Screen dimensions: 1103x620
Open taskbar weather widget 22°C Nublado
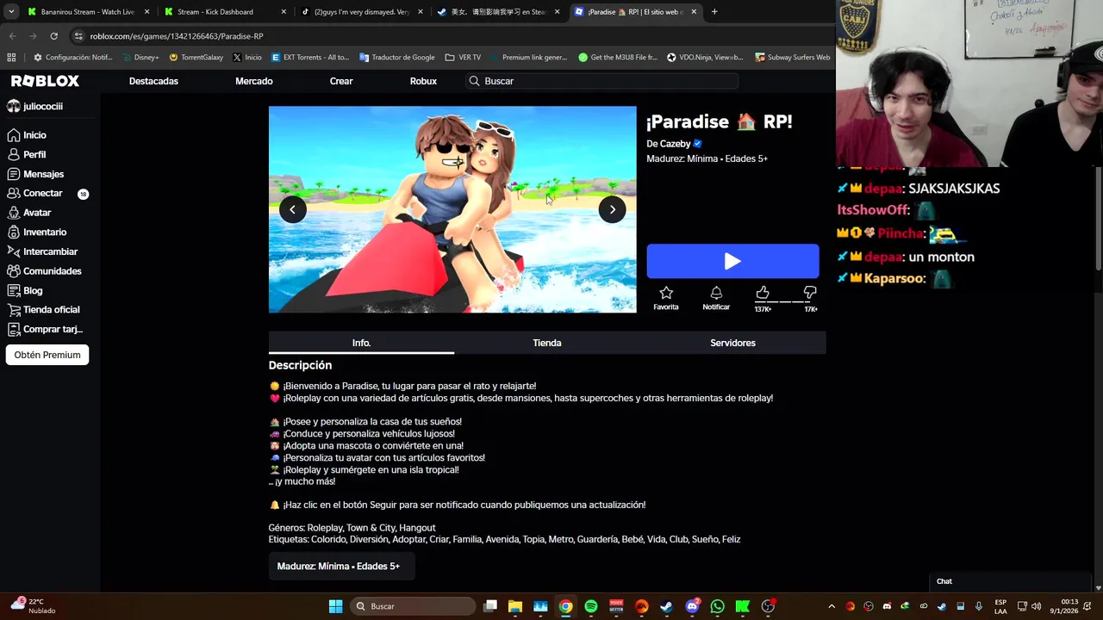pyautogui.click(x=34, y=606)
